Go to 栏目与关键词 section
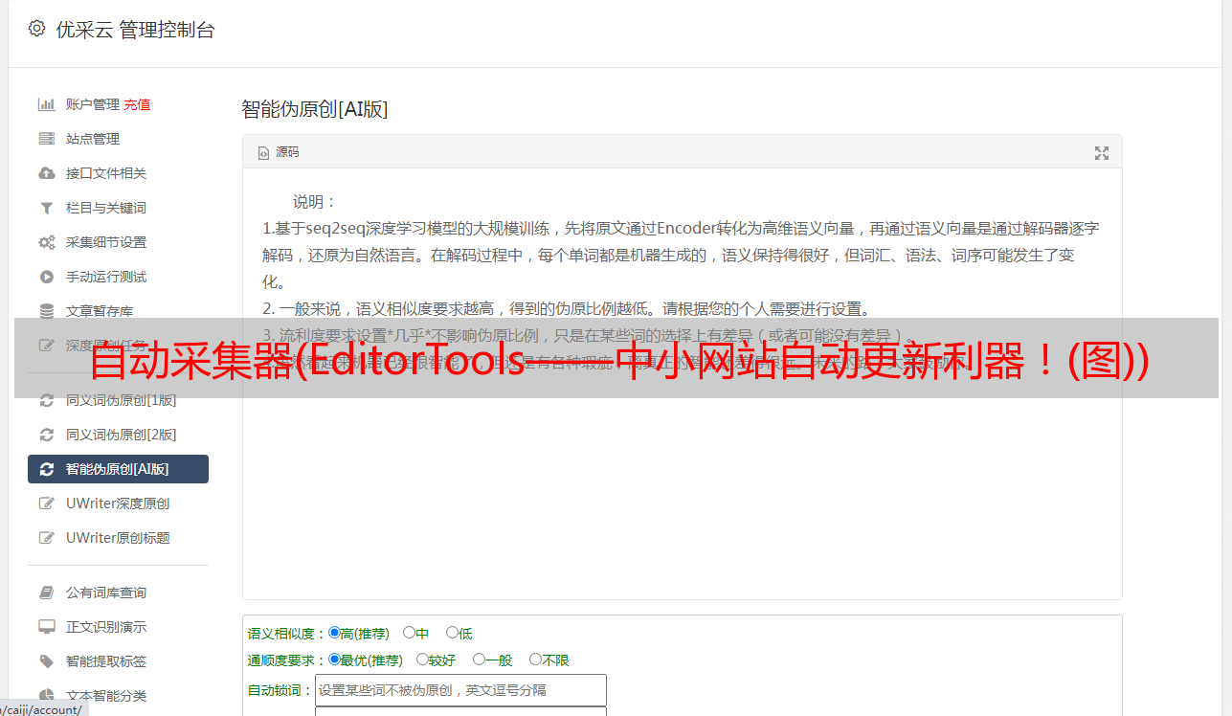The width and height of the screenshot is (1232, 716). tap(106, 208)
